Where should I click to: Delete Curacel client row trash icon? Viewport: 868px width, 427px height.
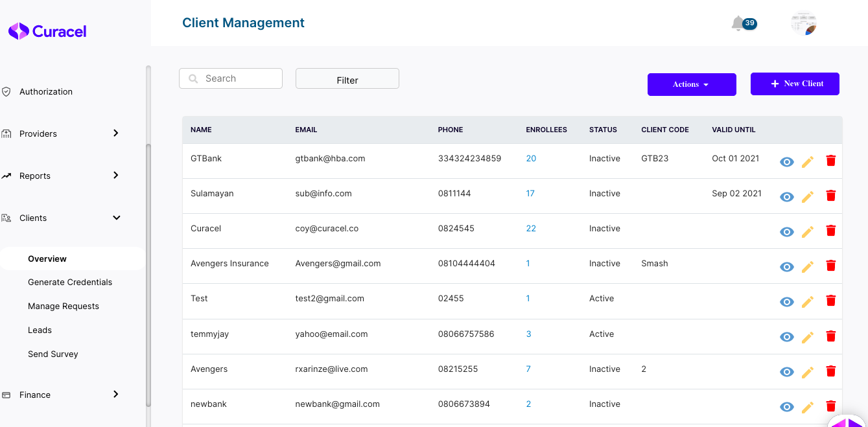[831, 230]
